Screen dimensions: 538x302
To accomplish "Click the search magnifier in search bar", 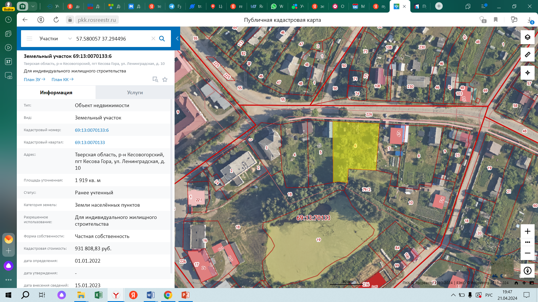I will [x=162, y=39].
